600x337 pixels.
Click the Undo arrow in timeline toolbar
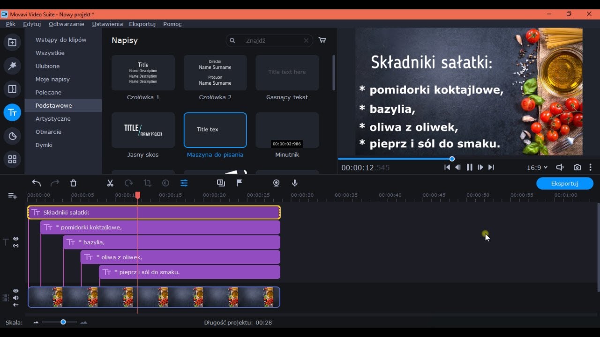click(x=37, y=183)
